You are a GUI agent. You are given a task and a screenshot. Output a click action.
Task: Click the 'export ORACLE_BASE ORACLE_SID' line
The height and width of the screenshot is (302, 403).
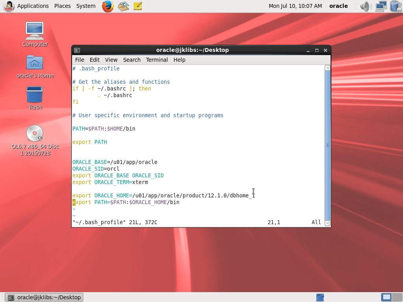pyautogui.click(x=118, y=175)
